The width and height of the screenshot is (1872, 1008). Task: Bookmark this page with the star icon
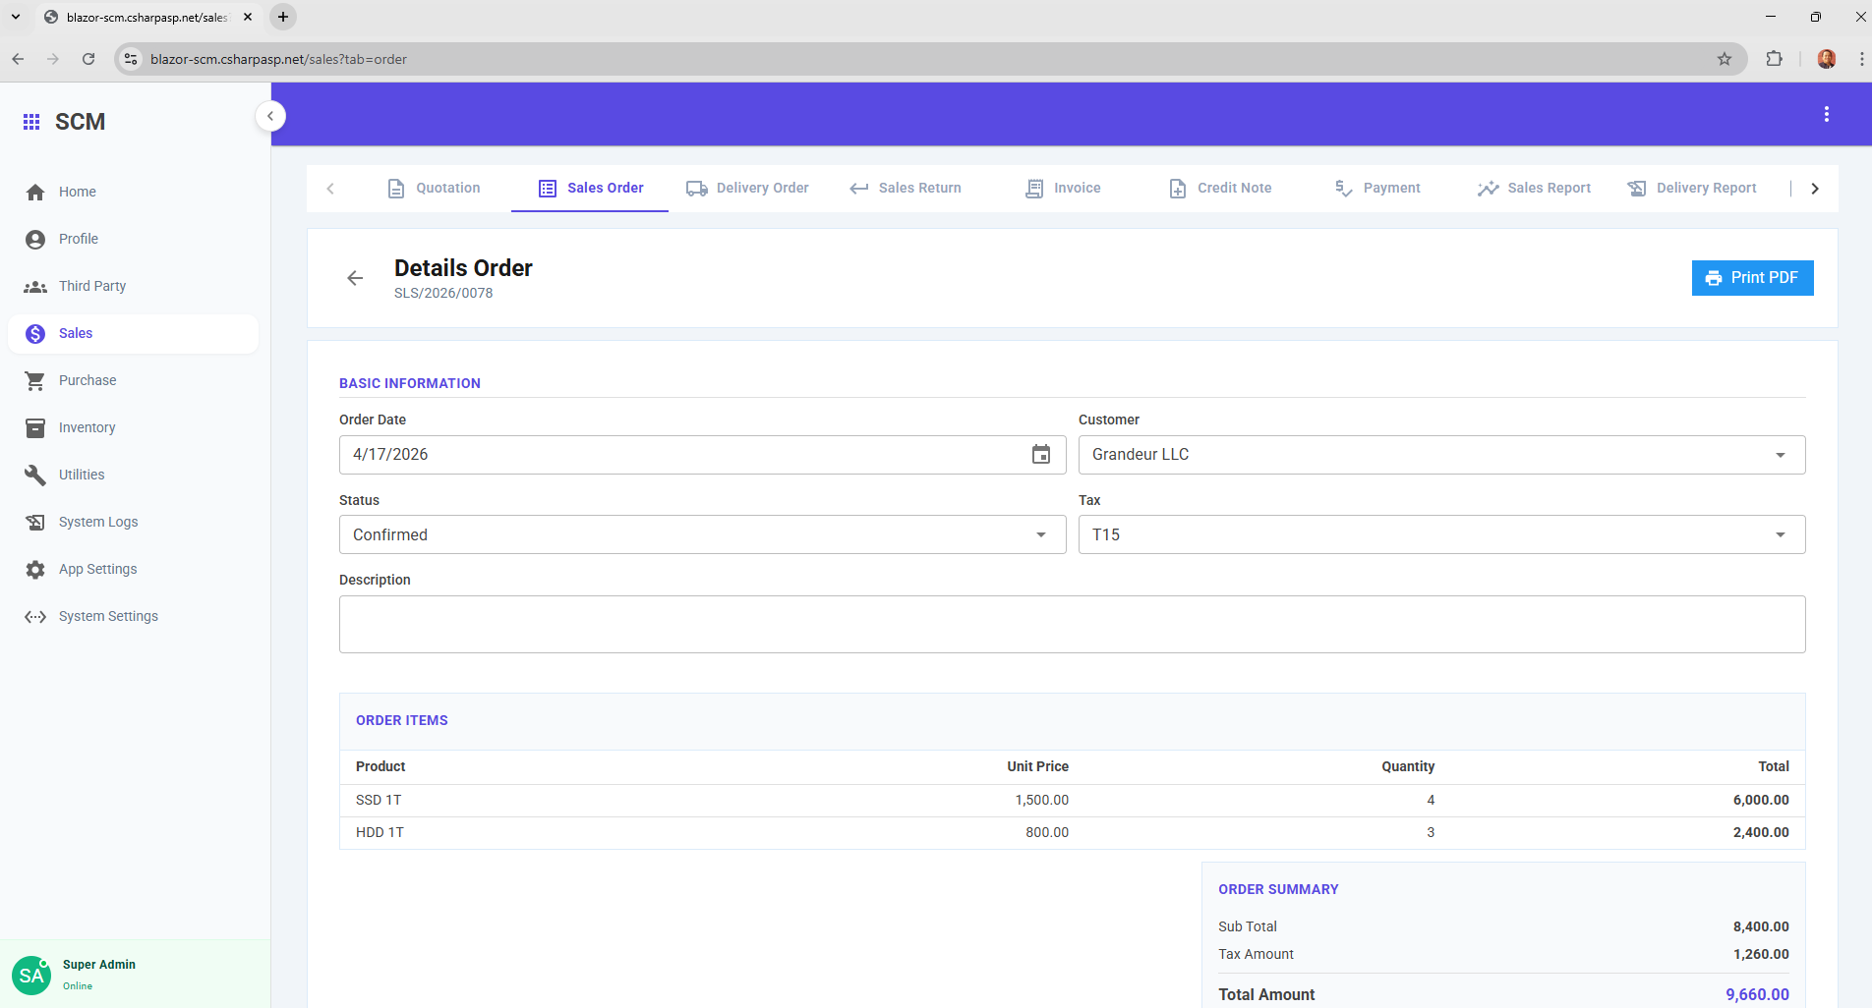[1725, 59]
